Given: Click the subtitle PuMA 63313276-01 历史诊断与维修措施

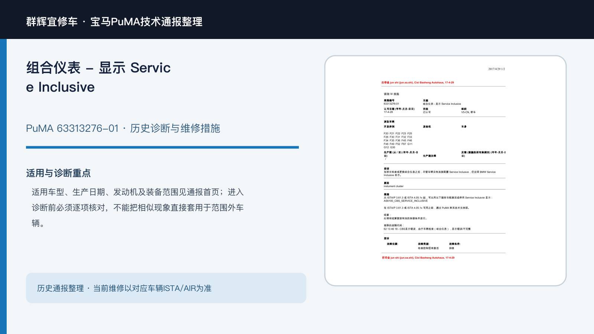Looking at the screenshot, I should [x=123, y=128].
